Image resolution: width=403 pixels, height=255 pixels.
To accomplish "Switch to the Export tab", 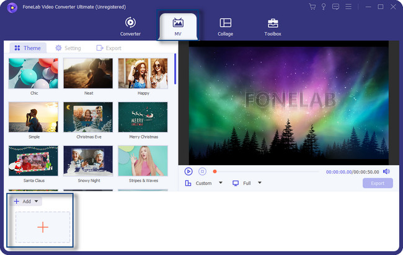I will pos(109,48).
